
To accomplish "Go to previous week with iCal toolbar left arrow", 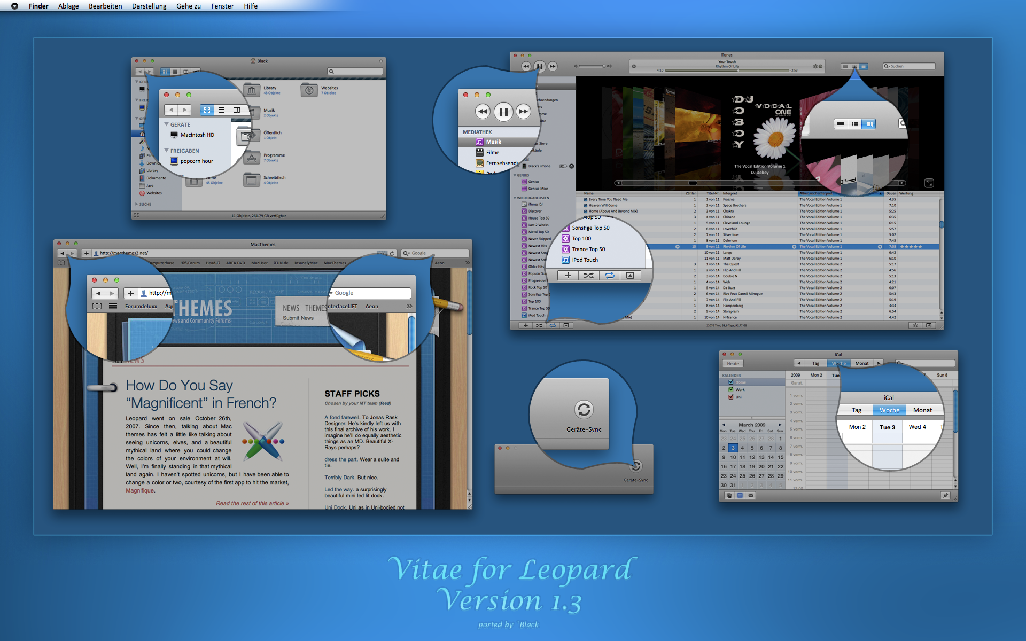I will pos(799,363).
